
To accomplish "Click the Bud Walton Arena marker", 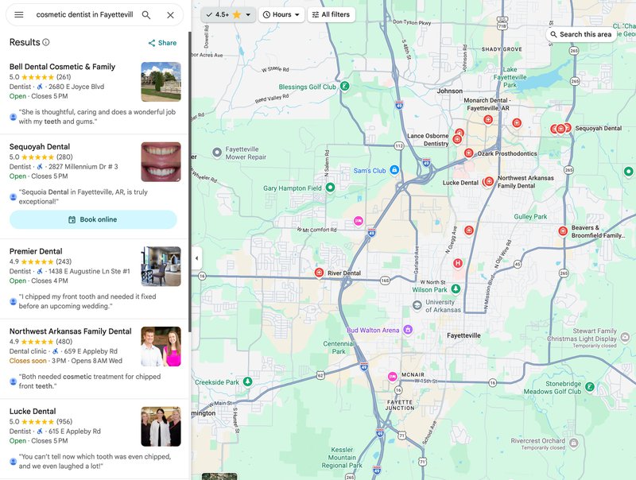I will (408, 330).
